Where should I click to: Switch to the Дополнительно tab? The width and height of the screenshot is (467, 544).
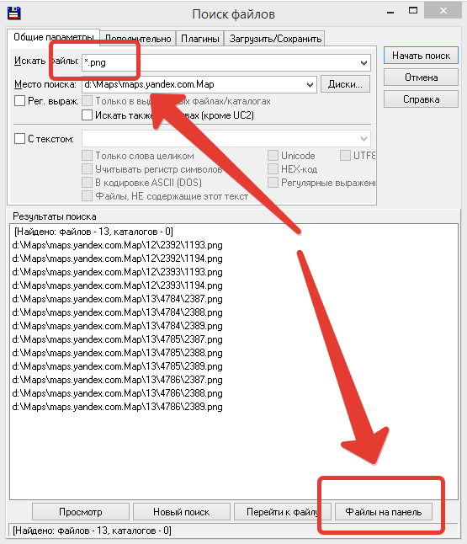point(138,39)
